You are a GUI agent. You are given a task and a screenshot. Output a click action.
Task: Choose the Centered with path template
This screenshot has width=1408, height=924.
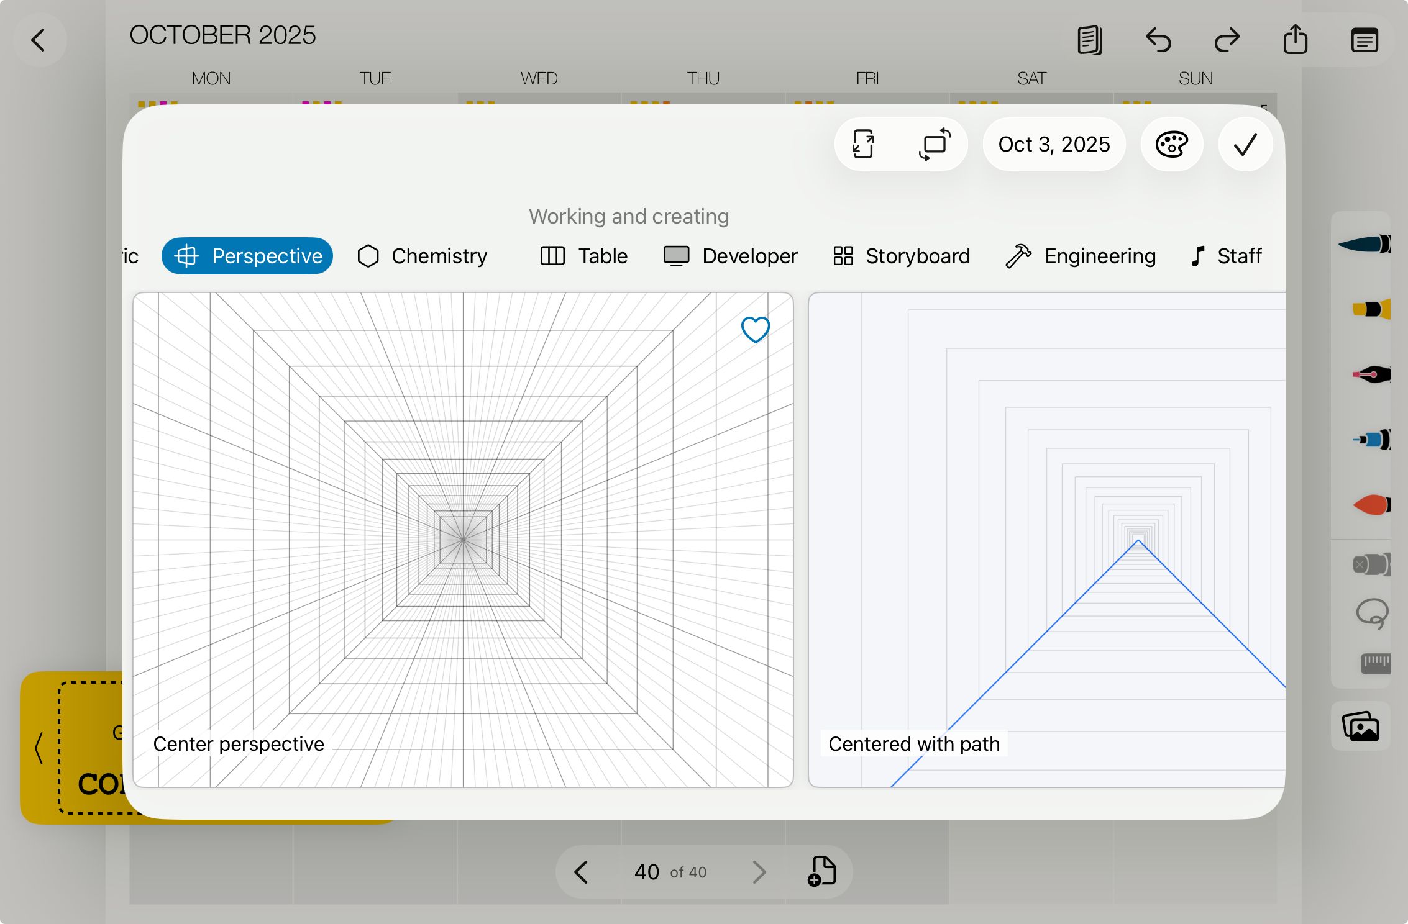pos(1046,540)
